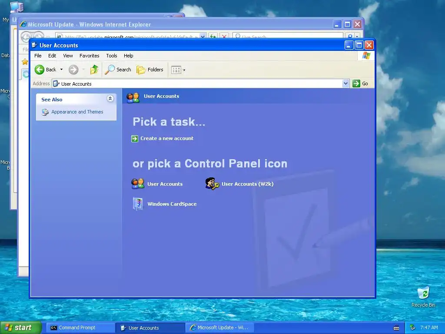The image size is (445, 334).
Task: Minimize the Microsoft Update Internet Explorer window
Action: point(337,24)
